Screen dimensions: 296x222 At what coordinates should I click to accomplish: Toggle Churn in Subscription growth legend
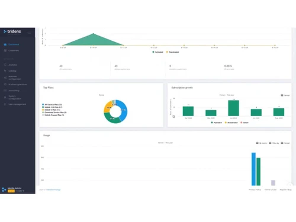[244, 123]
